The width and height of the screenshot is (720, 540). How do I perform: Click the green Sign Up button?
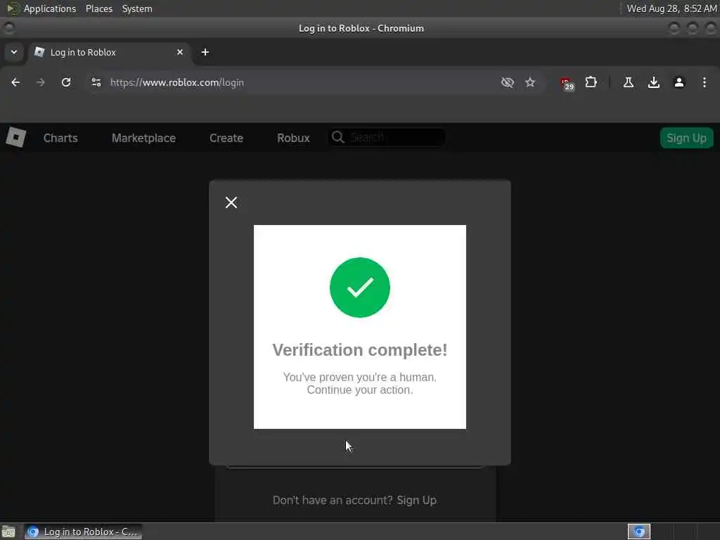(x=686, y=138)
